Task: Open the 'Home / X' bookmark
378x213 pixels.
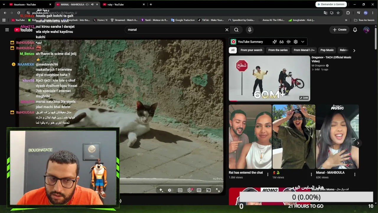Action: (x=100, y=20)
